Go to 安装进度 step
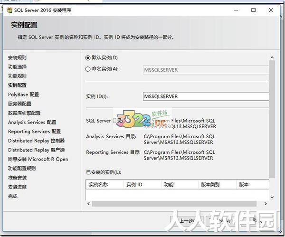Screen dimensions: 285x237 click(17, 187)
